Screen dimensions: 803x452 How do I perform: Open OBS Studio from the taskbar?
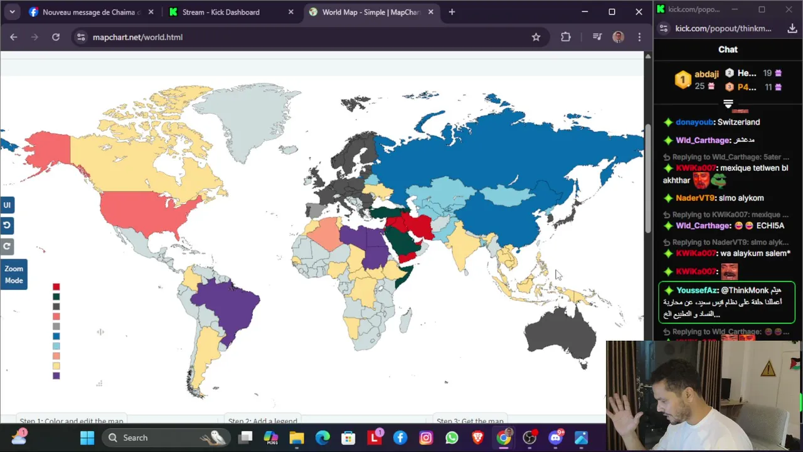point(529,438)
